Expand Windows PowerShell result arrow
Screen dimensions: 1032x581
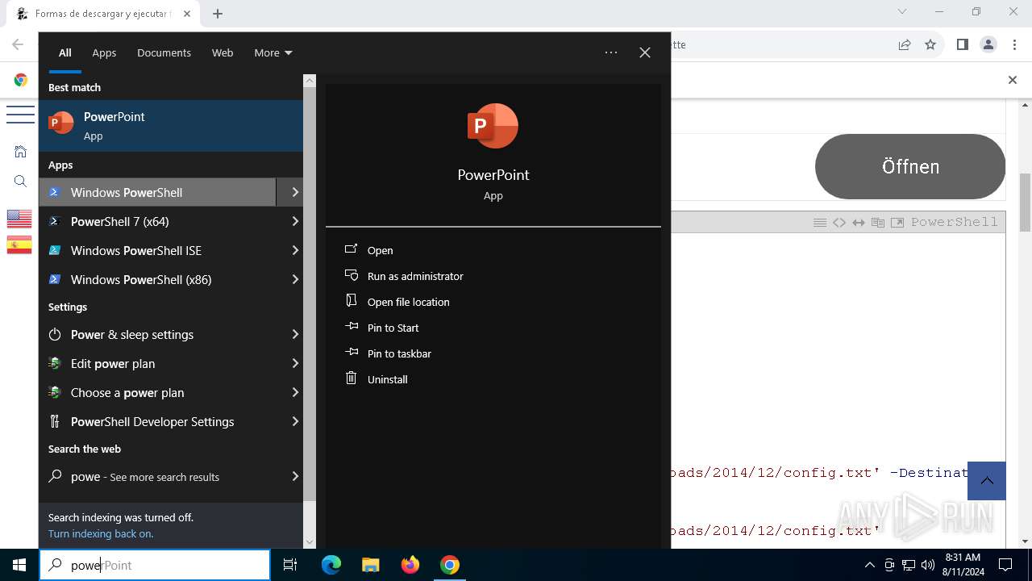click(295, 192)
